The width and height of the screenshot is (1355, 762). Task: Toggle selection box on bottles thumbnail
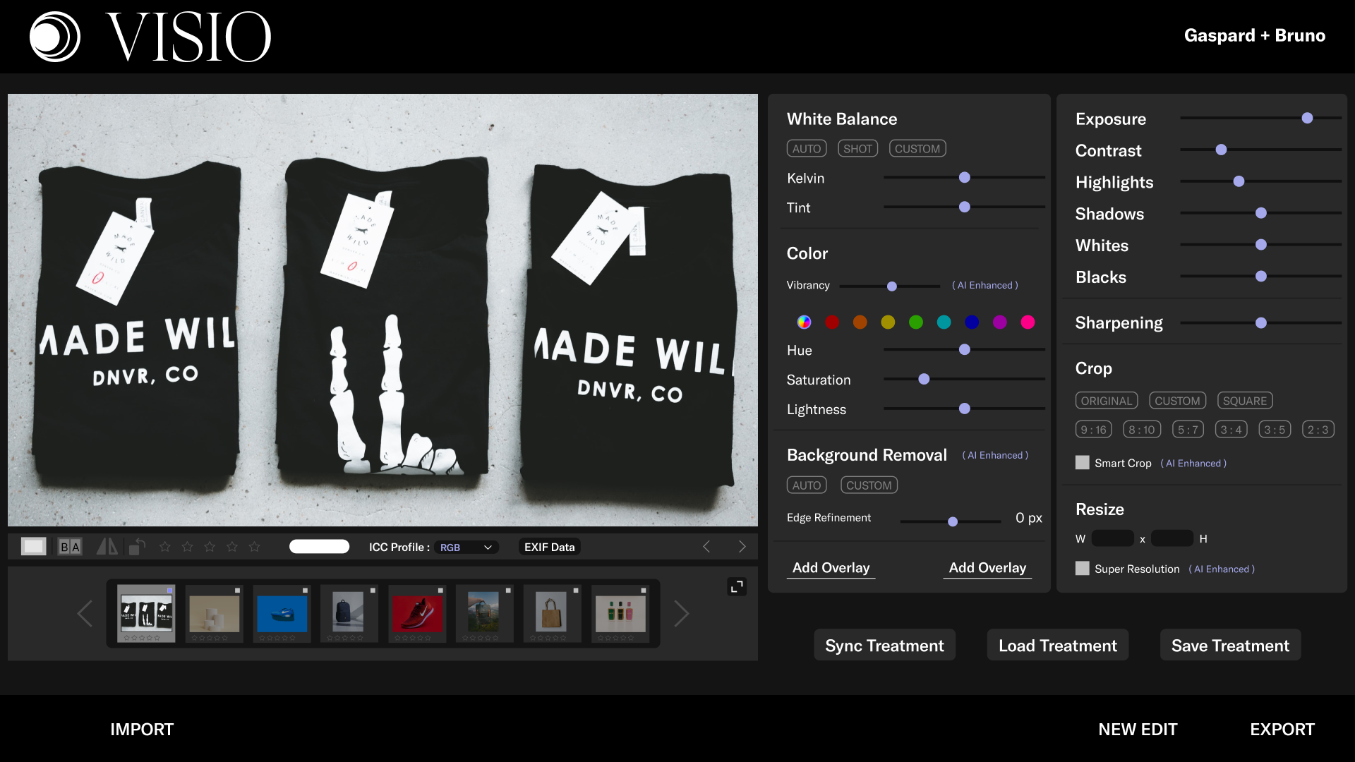[x=644, y=590]
